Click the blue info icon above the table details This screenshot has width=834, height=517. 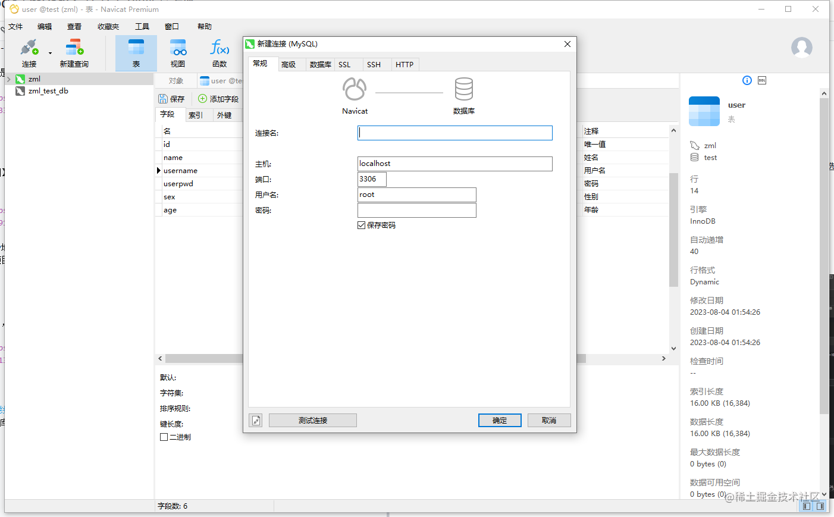pyautogui.click(x=747, y=80)
